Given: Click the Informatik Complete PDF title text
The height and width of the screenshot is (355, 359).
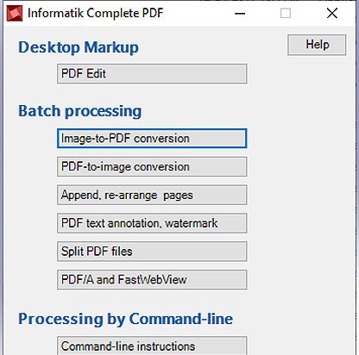Looking at the screenshot, I should (96, 14).
